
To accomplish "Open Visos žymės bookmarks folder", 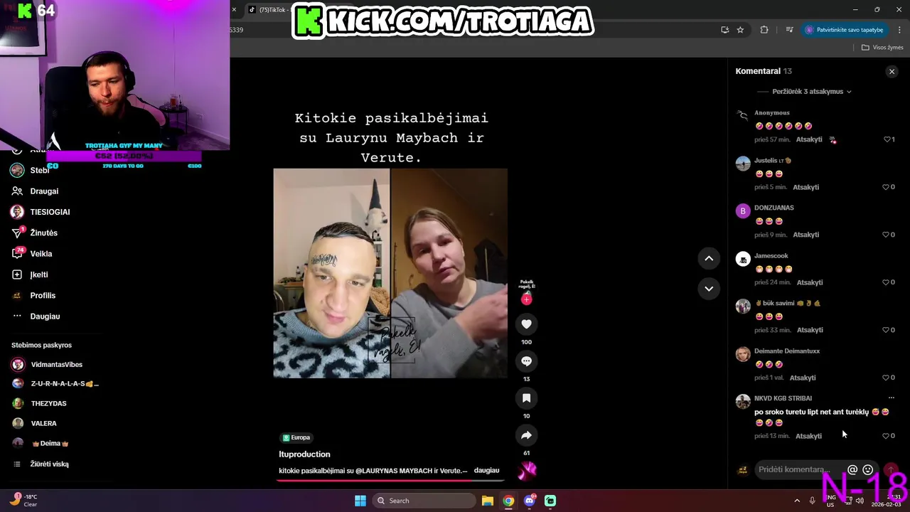I will [x=882, y=48].
